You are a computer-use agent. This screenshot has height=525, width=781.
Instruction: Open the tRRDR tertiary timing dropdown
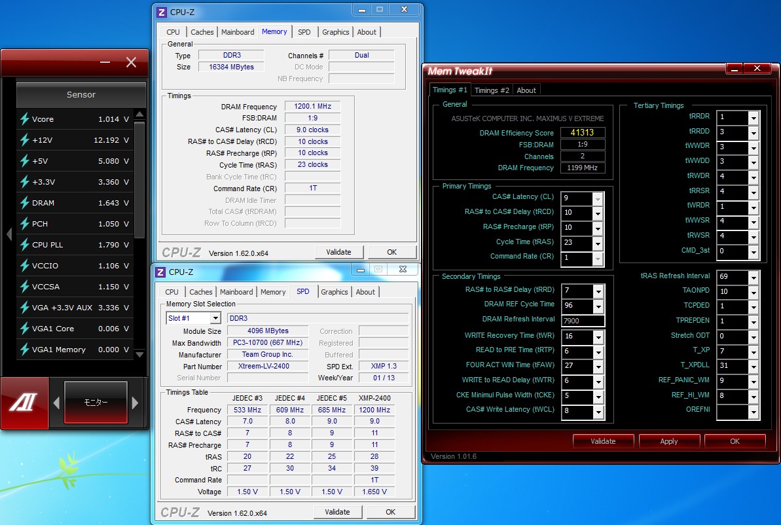[754, 117]
